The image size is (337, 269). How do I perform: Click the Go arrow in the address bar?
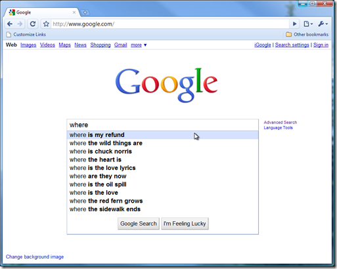pyautogui.click(x=294, y=24)
